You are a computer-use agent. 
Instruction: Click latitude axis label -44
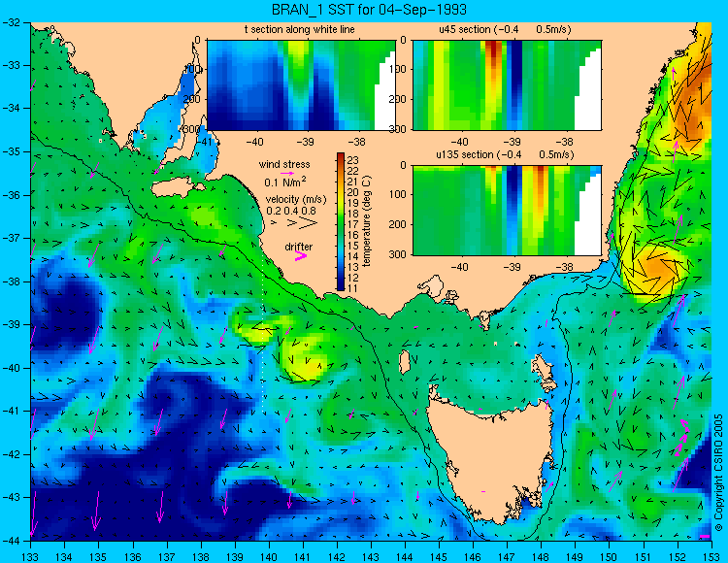coord(13,541)
